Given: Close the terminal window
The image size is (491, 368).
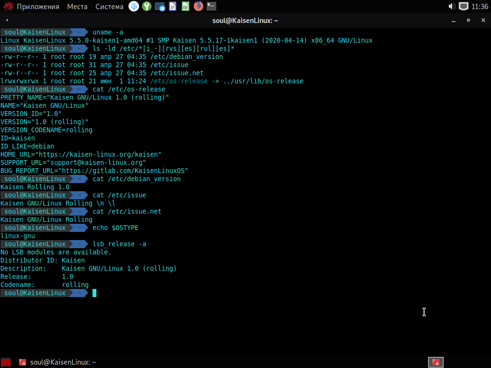Looking at the screenshot, I should click(483, 20).
